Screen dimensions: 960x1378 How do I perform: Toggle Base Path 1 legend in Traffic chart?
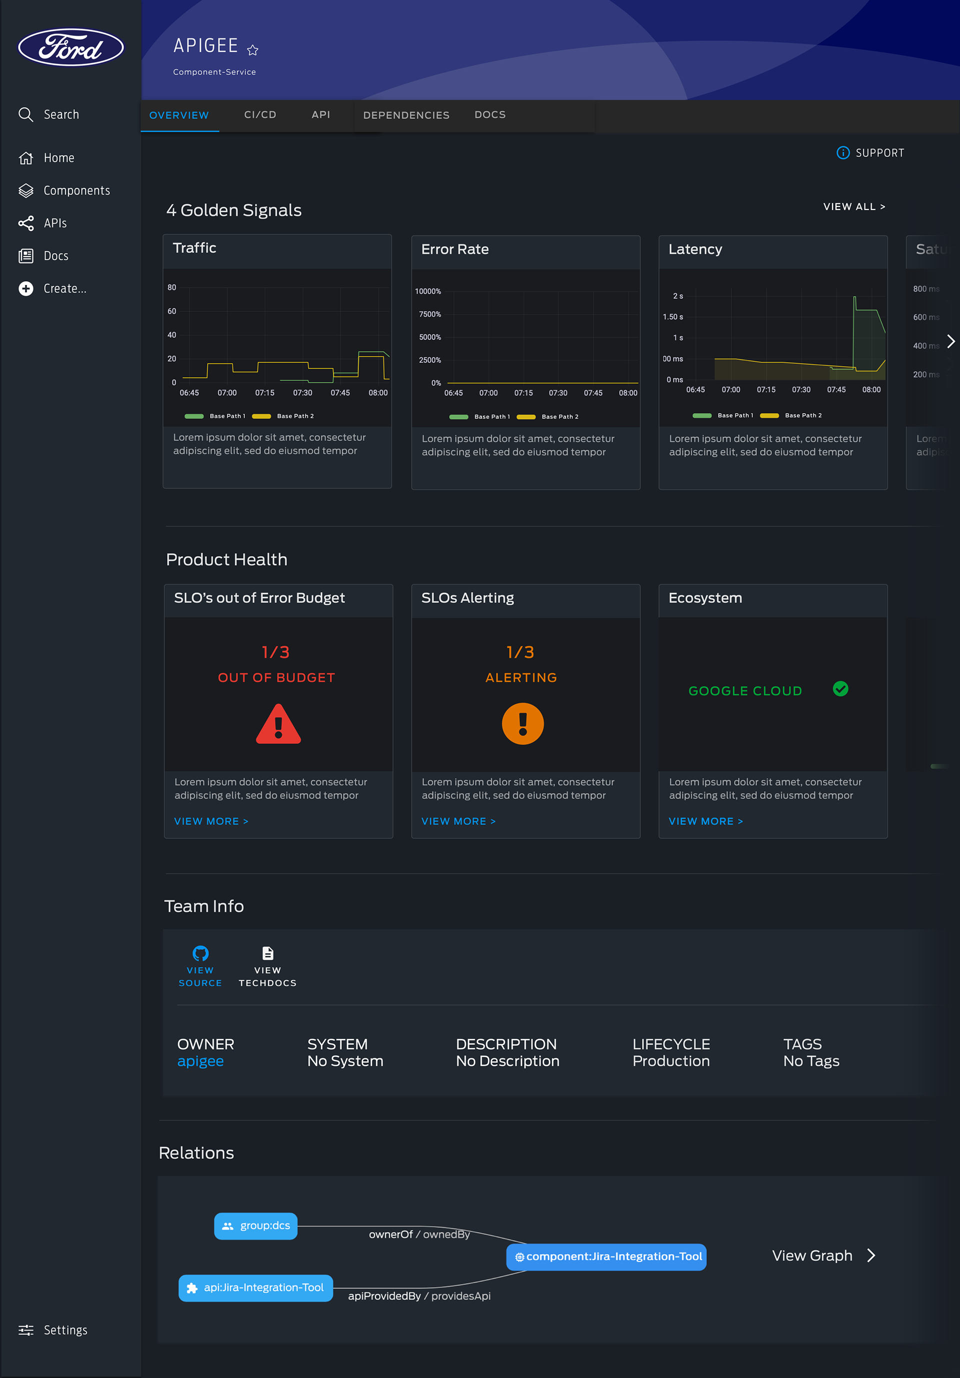pos(215,416)
